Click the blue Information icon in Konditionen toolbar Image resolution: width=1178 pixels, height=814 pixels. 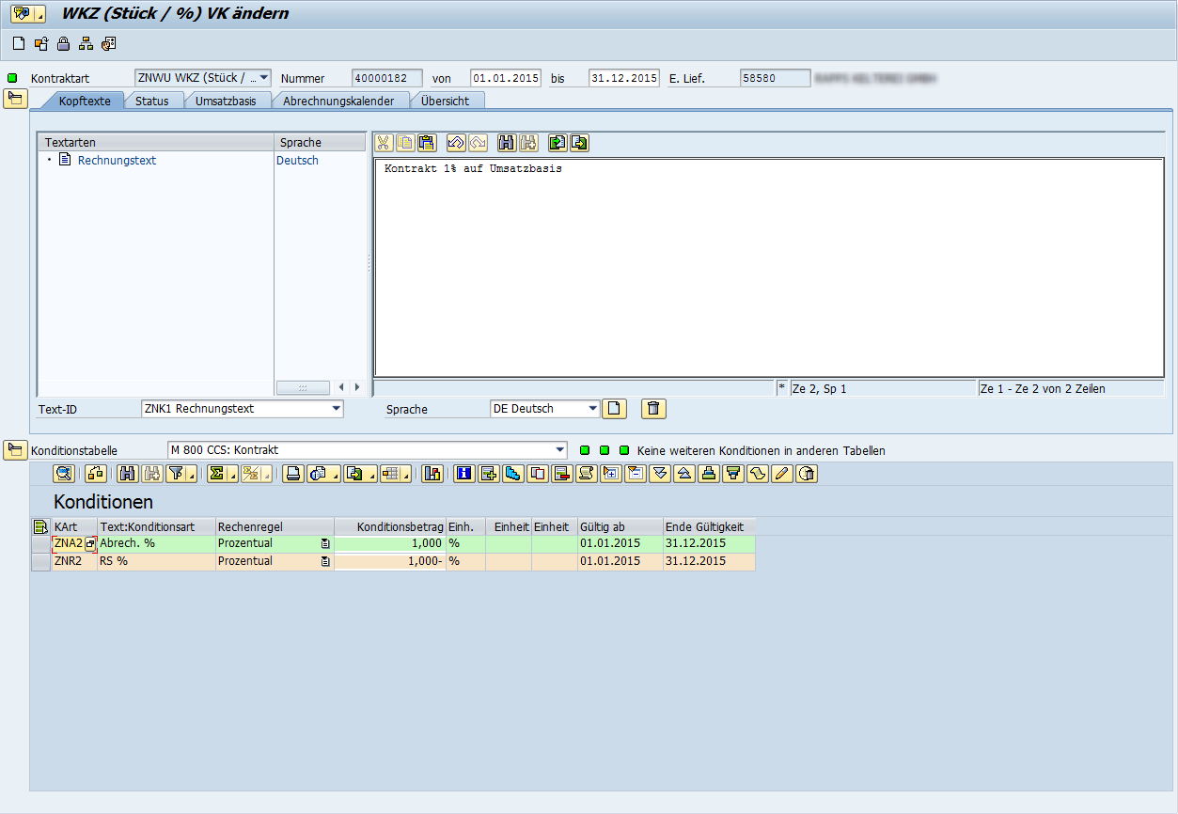point(464,474)
